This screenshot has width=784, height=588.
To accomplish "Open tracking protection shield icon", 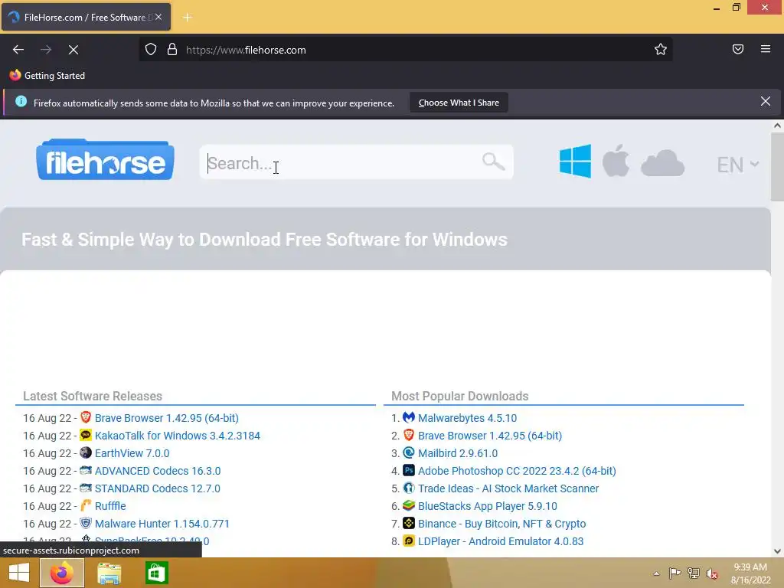I will [151, 50].
